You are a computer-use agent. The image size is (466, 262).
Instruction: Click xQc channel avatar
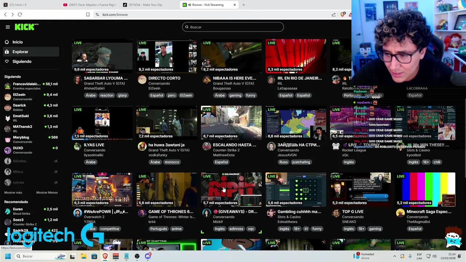click(336, 146)
